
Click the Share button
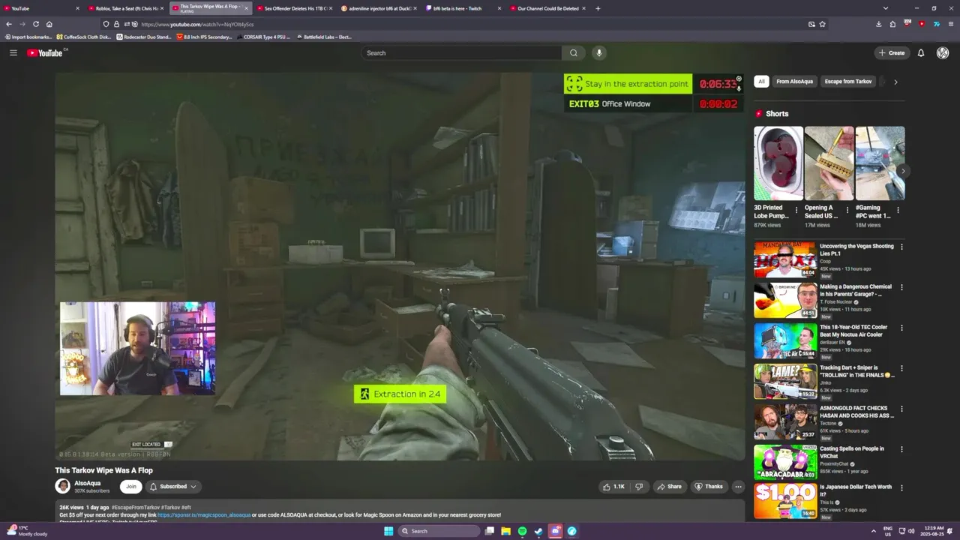tap(669, 486)
